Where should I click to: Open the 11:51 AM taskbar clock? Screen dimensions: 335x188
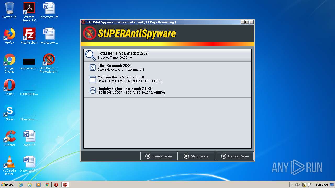click(x=322, y=185)
